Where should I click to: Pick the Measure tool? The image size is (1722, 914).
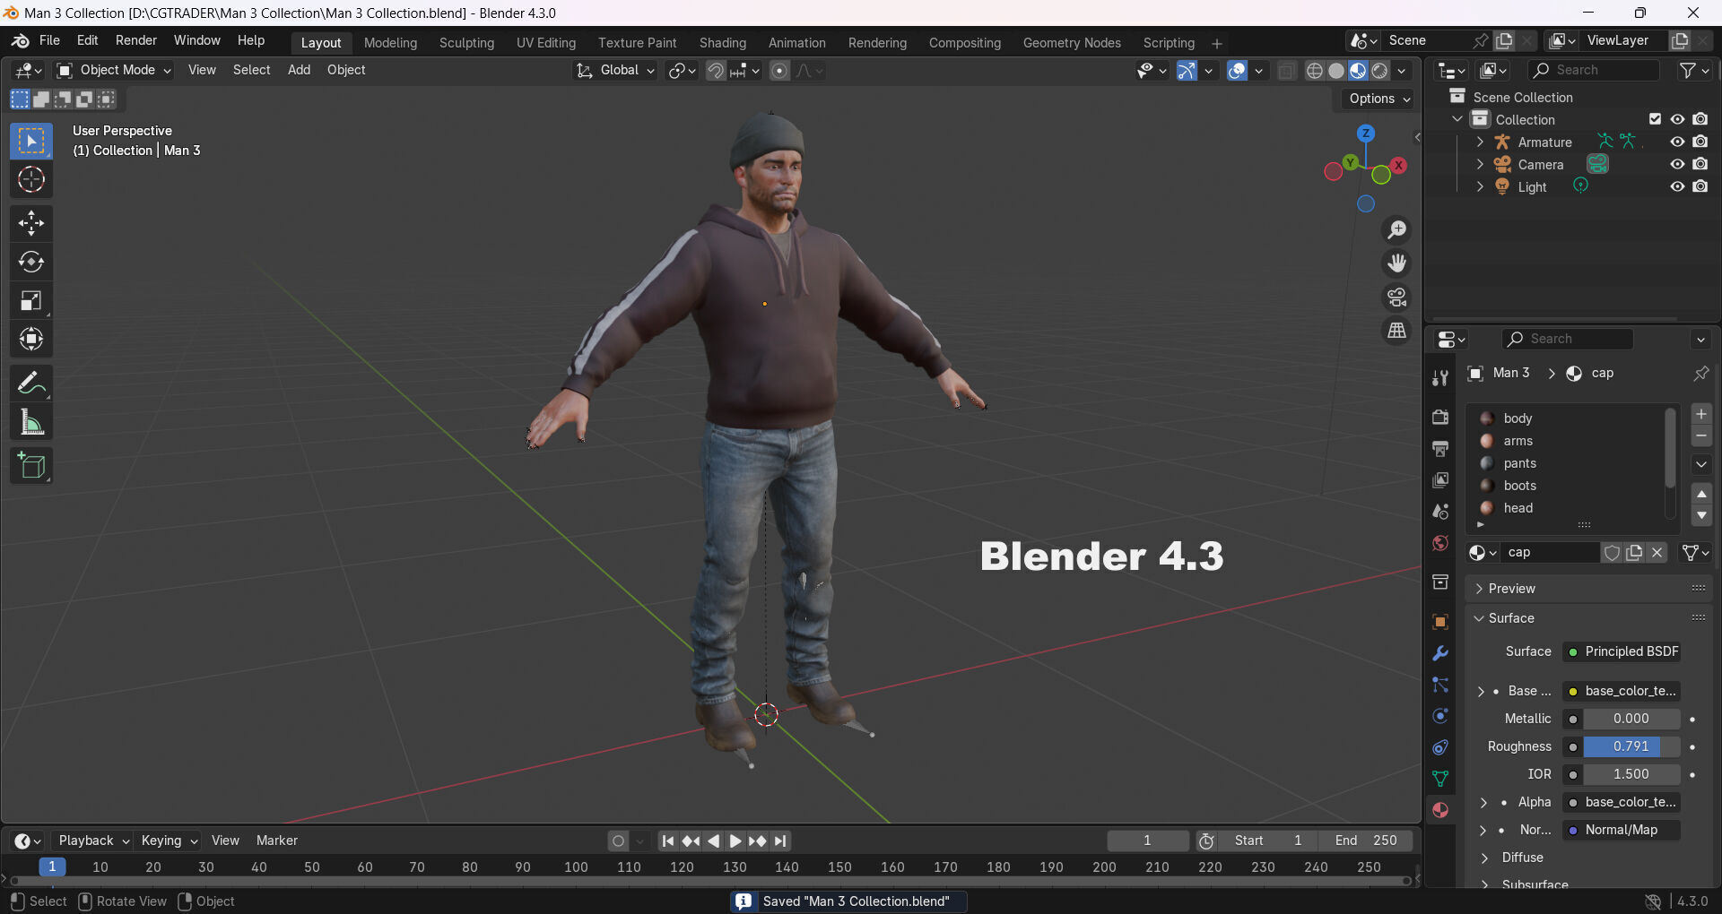tap(31, 422)
